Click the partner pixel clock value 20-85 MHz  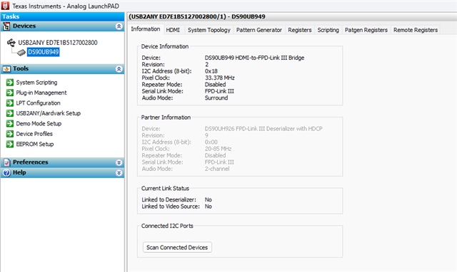[218, 149]
